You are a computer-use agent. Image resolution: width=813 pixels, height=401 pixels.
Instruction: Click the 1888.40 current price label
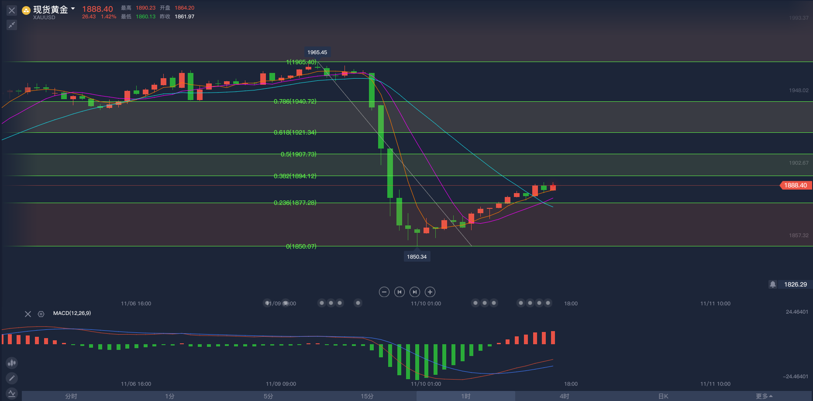[x=796, y=185]
